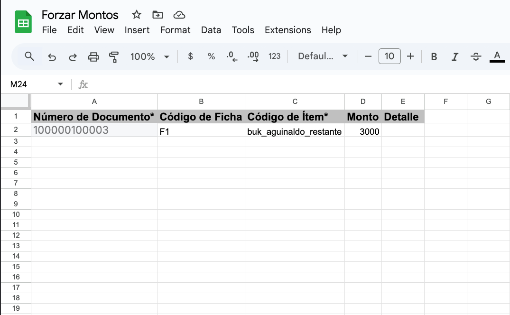The width and height of the screenshot is (510, 315).
Task: Toggle italic formatting
Action: 454,56
